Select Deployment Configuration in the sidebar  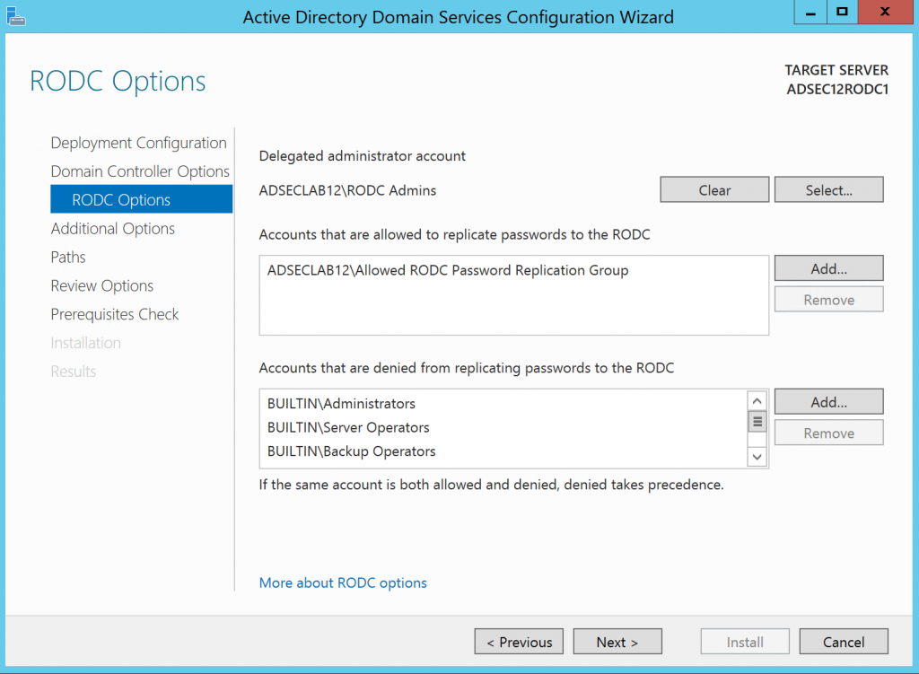(138, 142)
